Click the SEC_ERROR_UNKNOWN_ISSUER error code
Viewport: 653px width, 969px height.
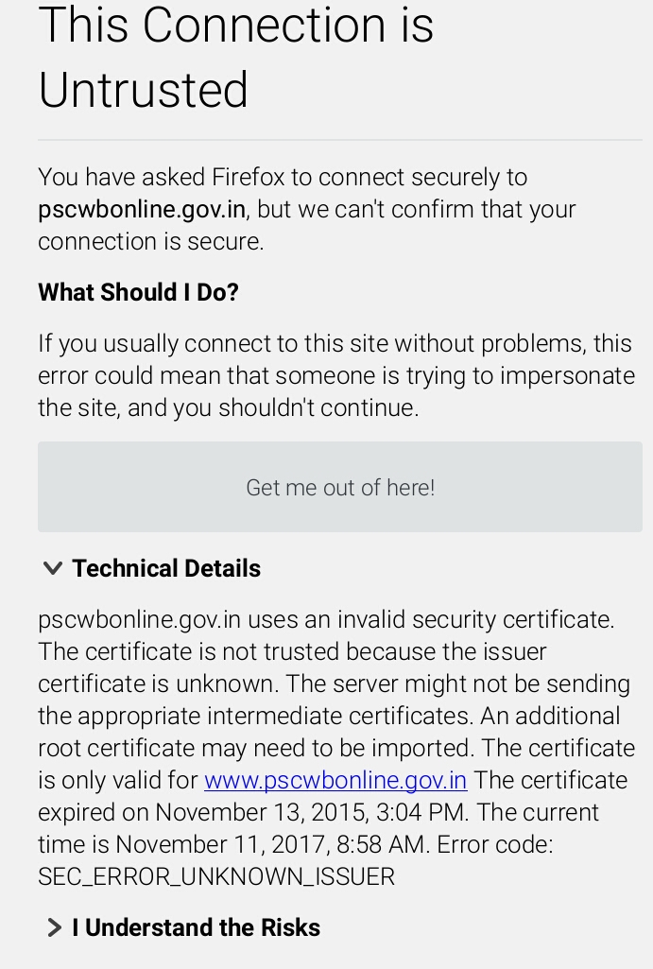tap(216, 877)
